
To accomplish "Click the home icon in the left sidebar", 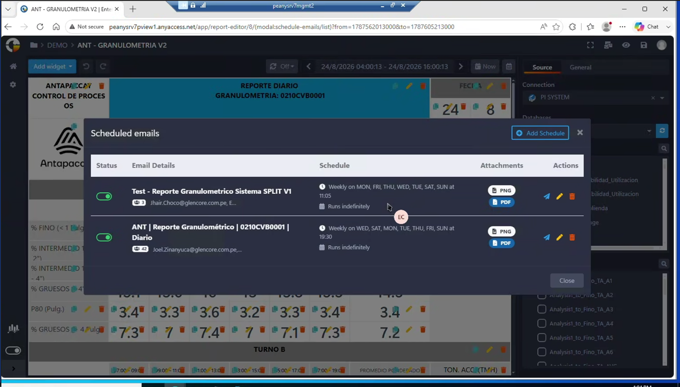I will point(13,66).
